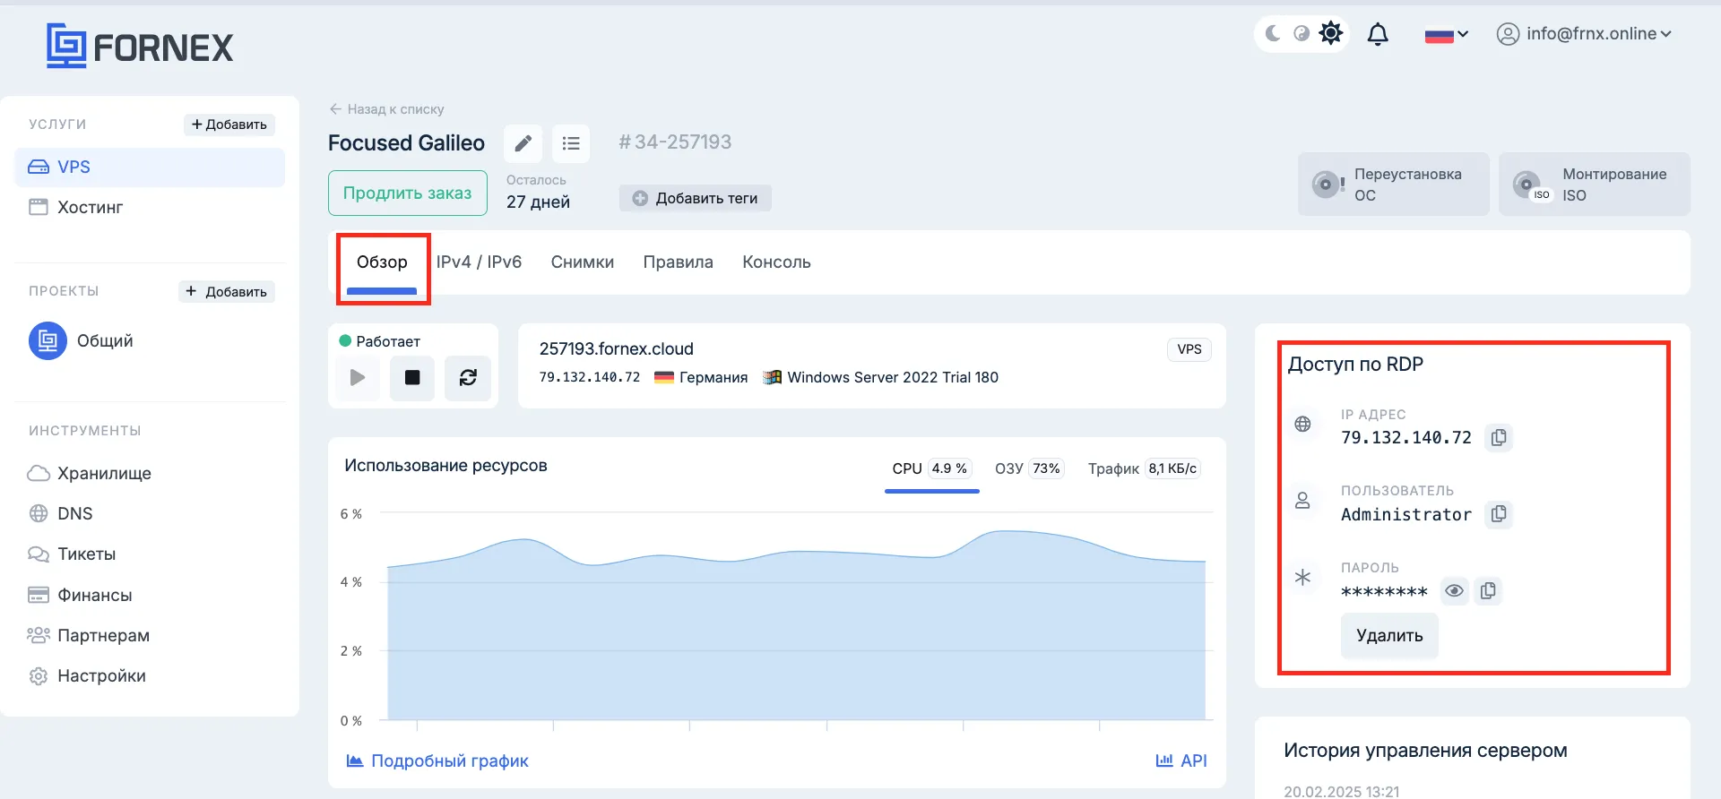The height and width of the screenshot is (799, 1721).
Task: Reveal the RDP password with eye icon
Action: pos(1454,591)
